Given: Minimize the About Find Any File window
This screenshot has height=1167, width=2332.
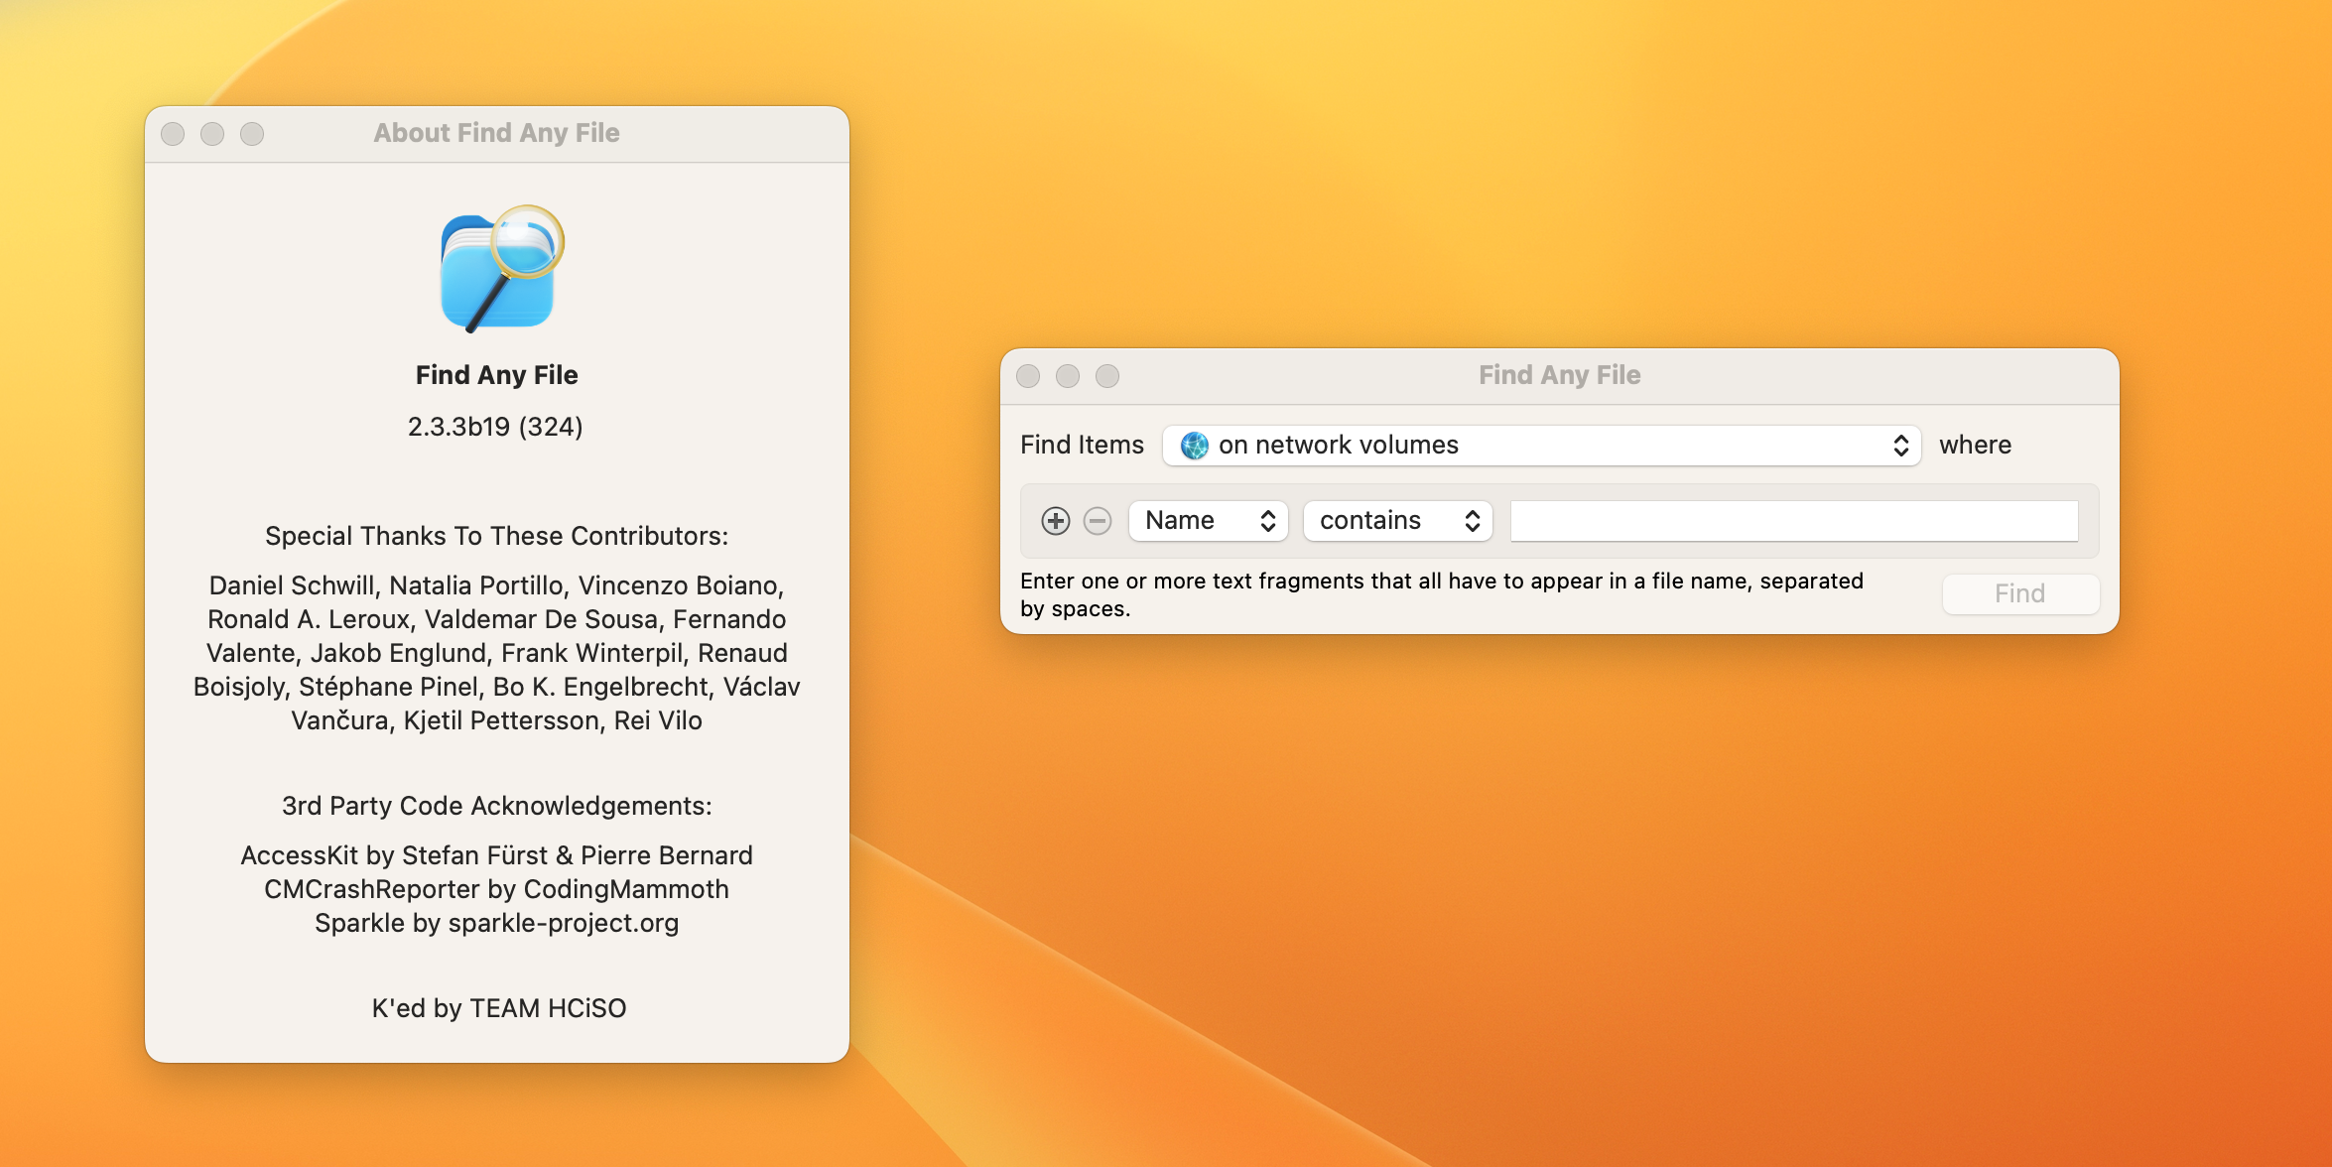Looking at the screenshot, I should (x=212, y=134).
